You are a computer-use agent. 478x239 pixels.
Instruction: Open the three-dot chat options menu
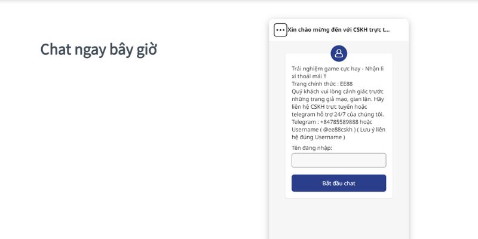tap(280, 30)
